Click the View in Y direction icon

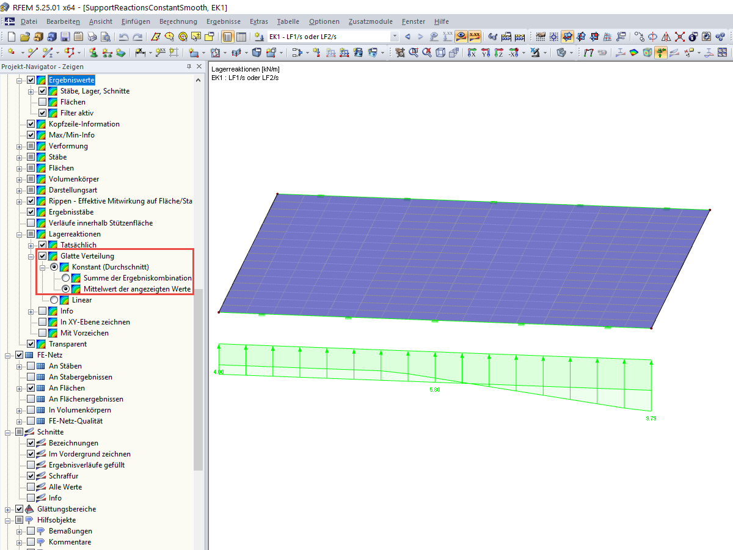coord(486,53)
